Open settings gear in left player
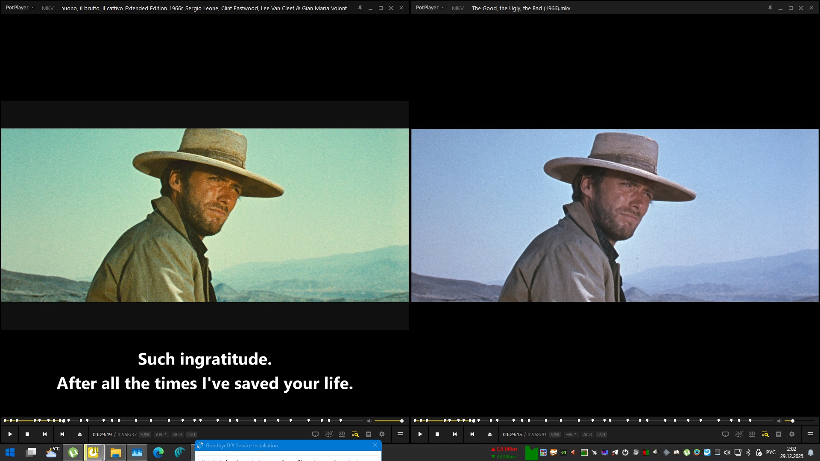 point(382,434)
